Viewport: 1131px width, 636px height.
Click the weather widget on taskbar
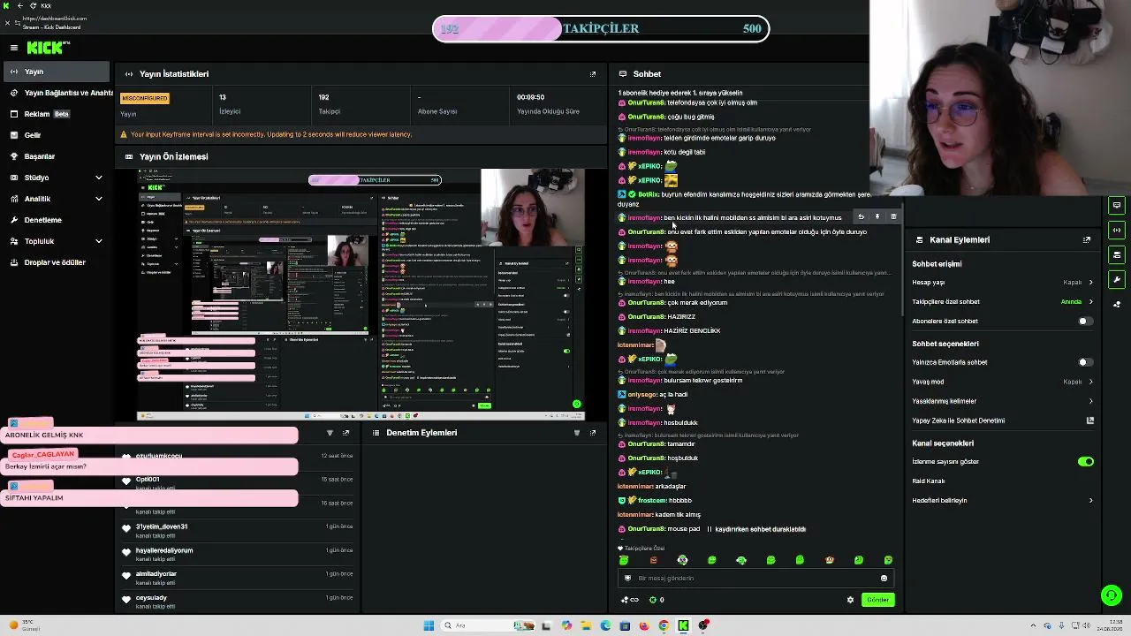tap(24, 625)
